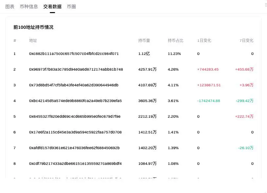This screenshot has width=267, height=193.
Task: Open address 0x17e6f2a115cd45e3a3d9a594c5922faa757d0708
Action: (x=75, y=132)
